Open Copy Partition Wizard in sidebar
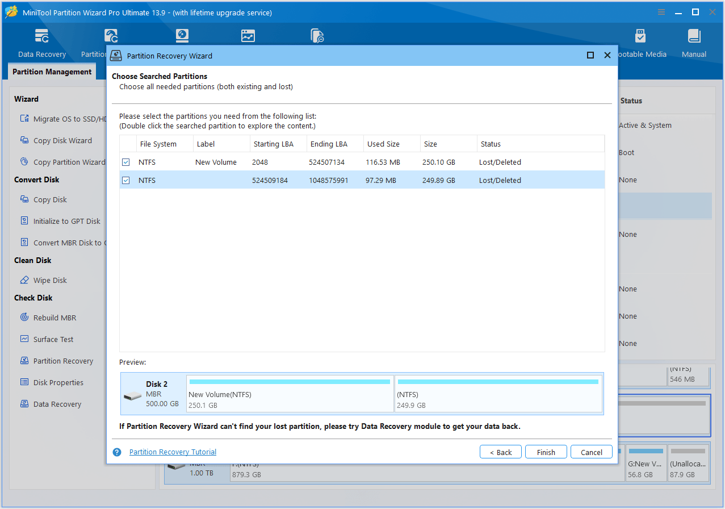 click(69, 162)
